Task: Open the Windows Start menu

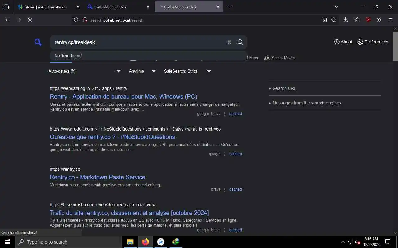Action: point(7,242)
